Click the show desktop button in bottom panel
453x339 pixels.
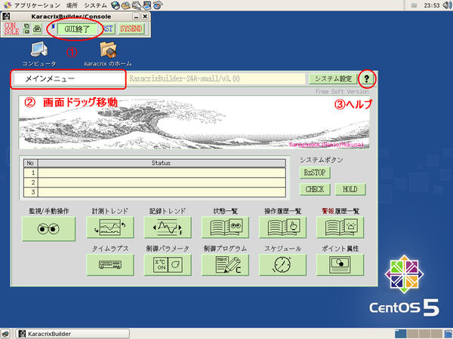point(5,334)
